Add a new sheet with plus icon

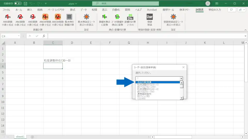(x=33, y=137)
